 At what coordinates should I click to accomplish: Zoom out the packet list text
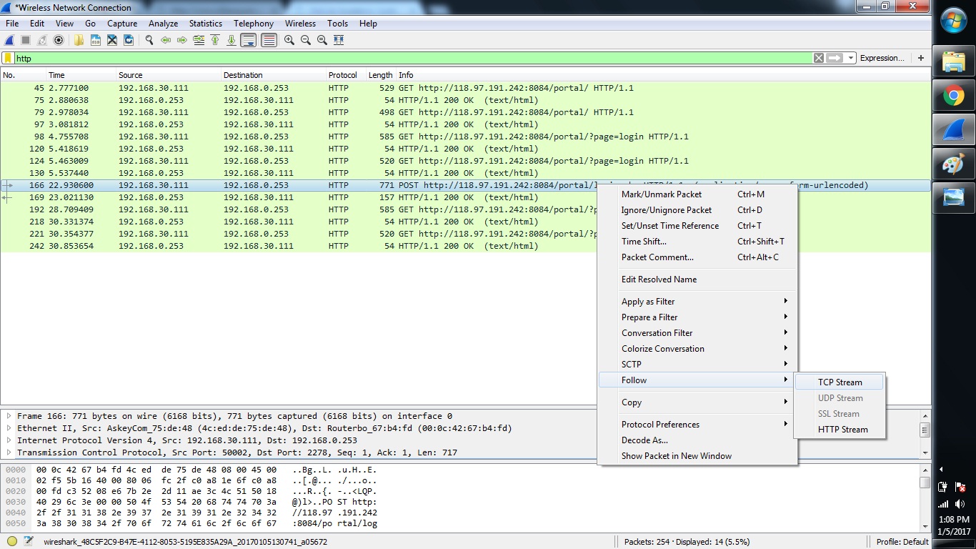pyautogui.click(x=305, y=40)
